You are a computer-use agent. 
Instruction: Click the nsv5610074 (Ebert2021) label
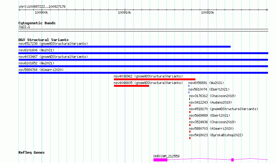pyautogui.click(x=209, y=89)
